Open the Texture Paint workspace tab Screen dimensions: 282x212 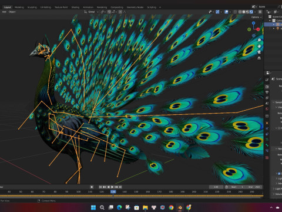tap(61, 7)
